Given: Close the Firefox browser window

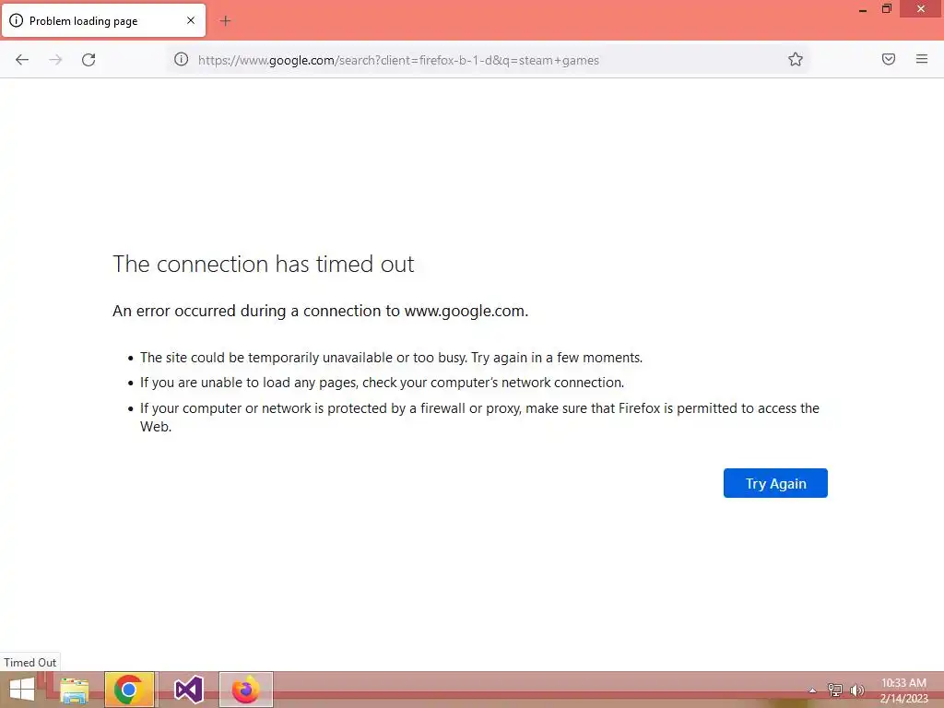Looking at the screenshot, I should click(x=921, y=9).
